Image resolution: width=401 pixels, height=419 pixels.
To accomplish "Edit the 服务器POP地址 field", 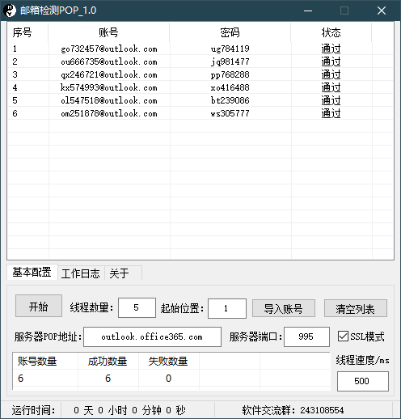I will click(152, 336).
